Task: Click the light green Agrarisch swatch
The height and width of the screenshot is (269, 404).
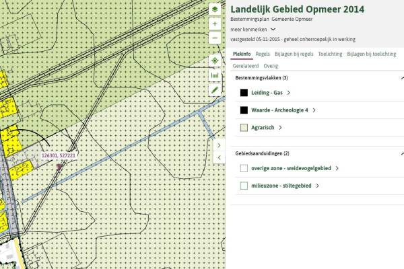Action: [x=244, y=127]
